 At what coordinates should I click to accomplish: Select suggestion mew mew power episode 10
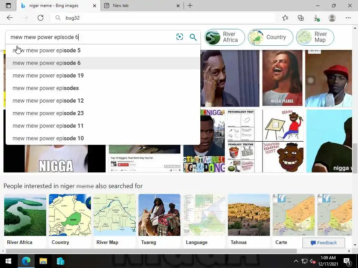coord(103,138)
